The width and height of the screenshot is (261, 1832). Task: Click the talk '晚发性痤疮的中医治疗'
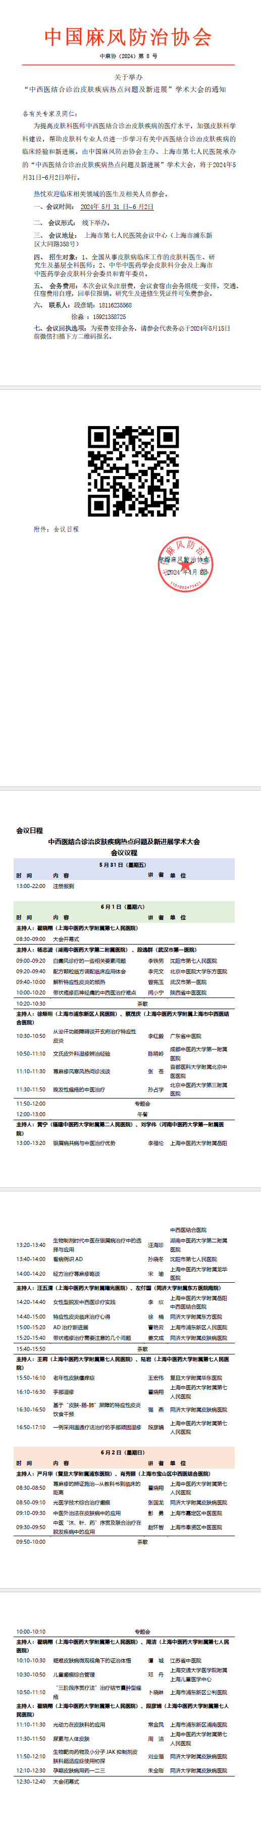pyautogui.click(x=79, y=1089)
